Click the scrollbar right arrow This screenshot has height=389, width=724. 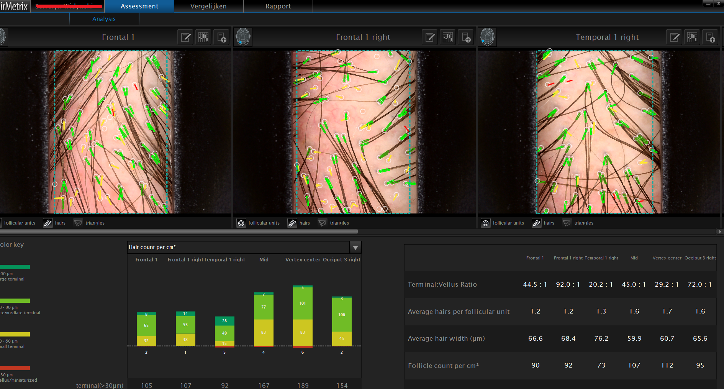pos(721,231)
